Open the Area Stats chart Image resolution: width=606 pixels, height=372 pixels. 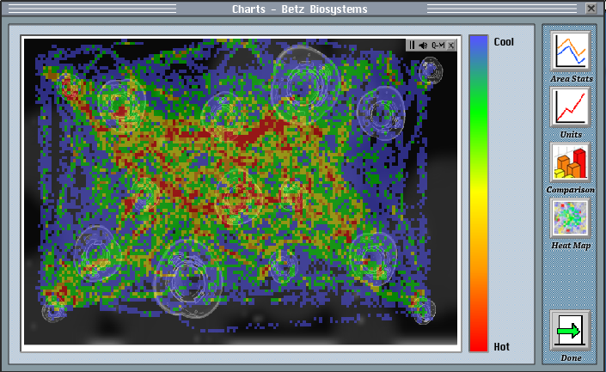[x=570, y=52]
